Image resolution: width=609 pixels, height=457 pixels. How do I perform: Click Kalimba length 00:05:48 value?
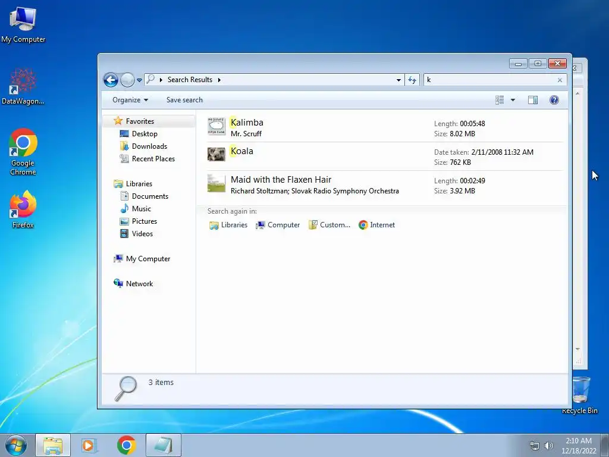click(x=472, y=124)
